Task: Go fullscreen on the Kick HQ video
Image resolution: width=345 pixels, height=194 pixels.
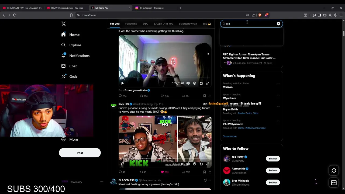Action: pyautogui.click(x=208, y=164)
